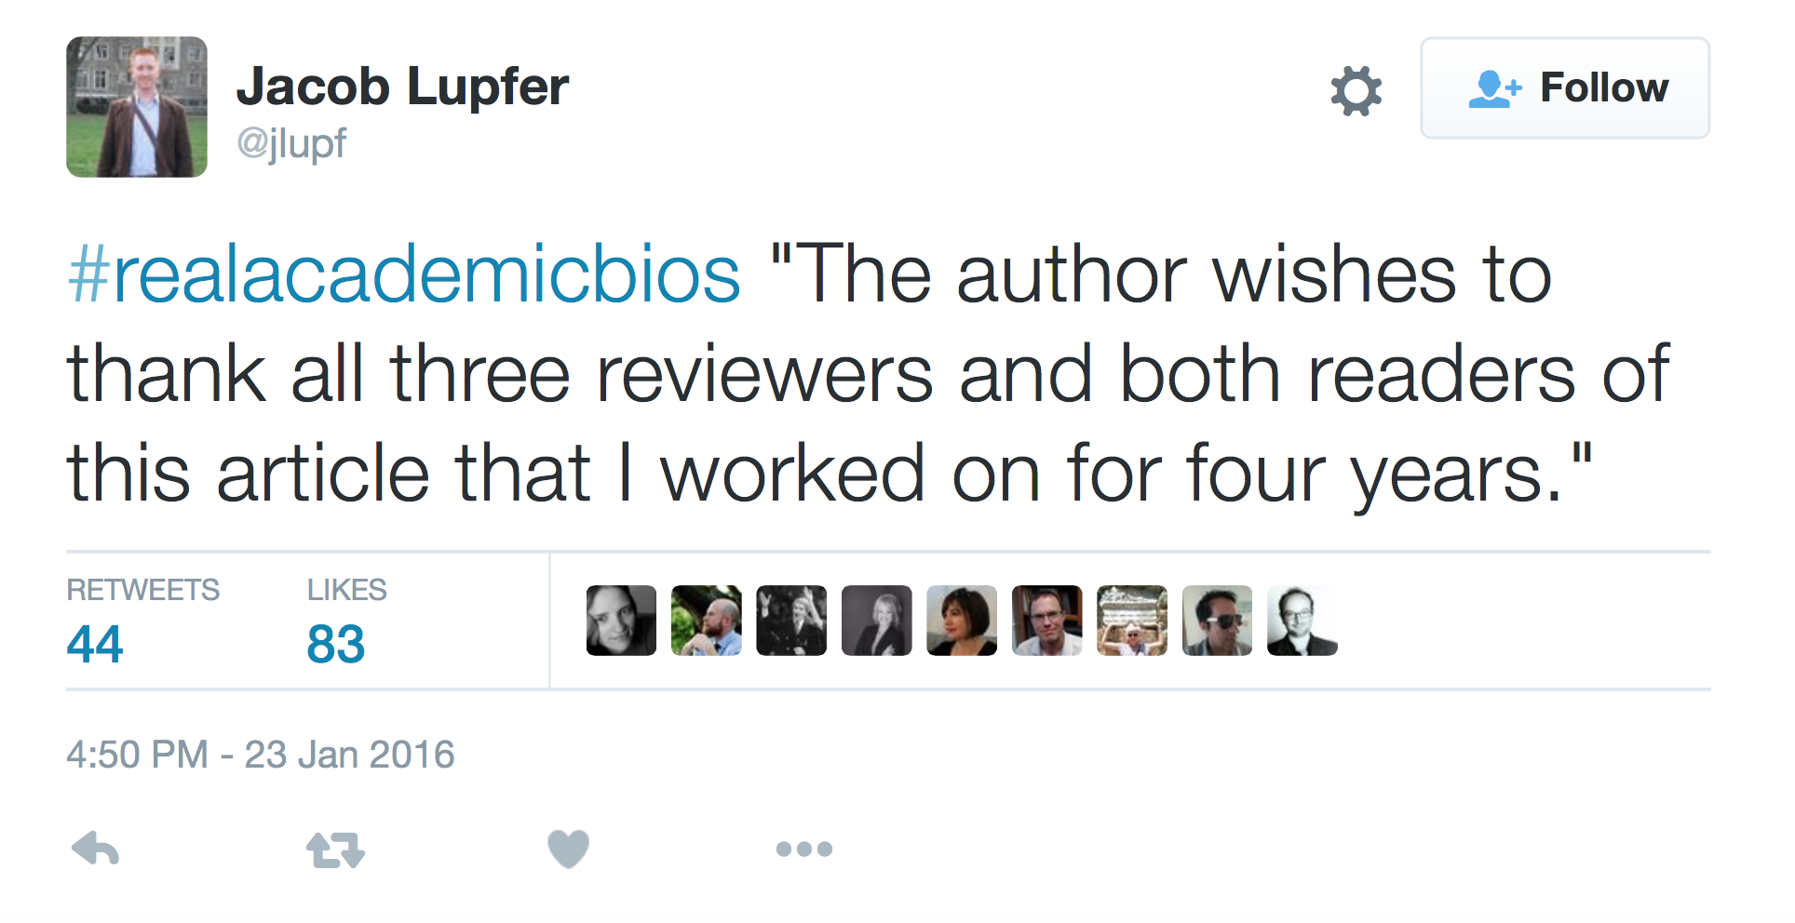
Task: Click the reply arrow icon
Action: [x=95, y=849]
